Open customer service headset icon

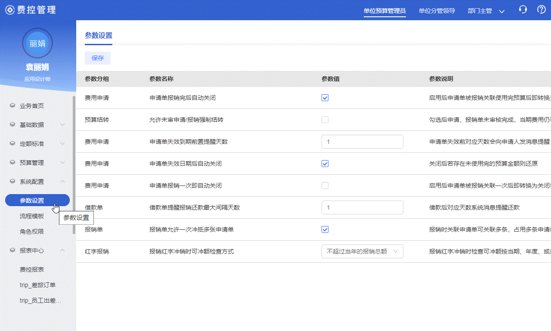(x=523, y=9)
